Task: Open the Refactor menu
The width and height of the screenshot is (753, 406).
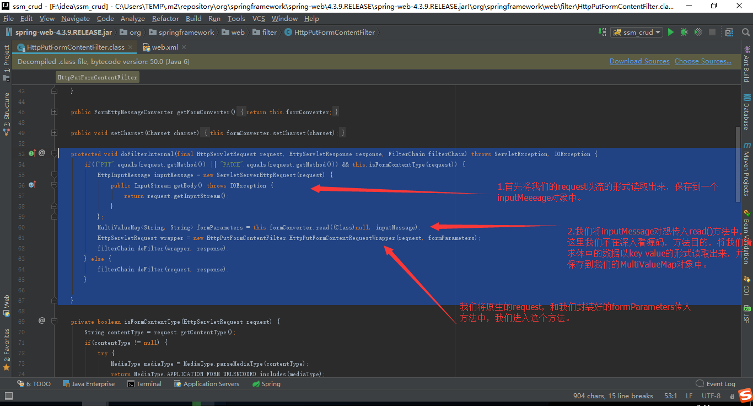Action: click(165, 18)
